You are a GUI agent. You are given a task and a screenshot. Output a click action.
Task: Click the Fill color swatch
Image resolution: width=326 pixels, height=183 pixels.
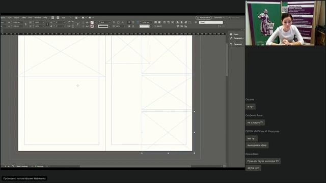click(x=92, y=22)
